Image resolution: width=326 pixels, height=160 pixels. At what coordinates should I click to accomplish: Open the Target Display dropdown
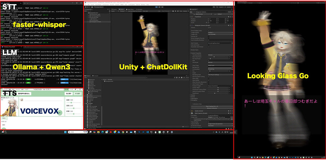(x=220, y=33)
